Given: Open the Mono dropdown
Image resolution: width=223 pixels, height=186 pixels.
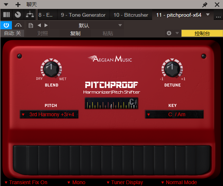Looking at the screenshot, I should [x=76, y=182].
